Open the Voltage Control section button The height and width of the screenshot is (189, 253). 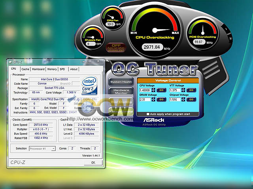coord(121,111)
